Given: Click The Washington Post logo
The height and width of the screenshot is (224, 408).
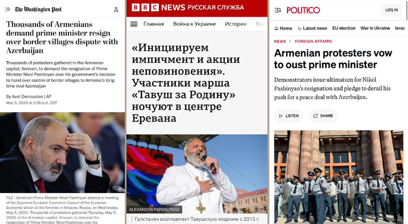Looking at the screenshot, I should tap(38, 10).
